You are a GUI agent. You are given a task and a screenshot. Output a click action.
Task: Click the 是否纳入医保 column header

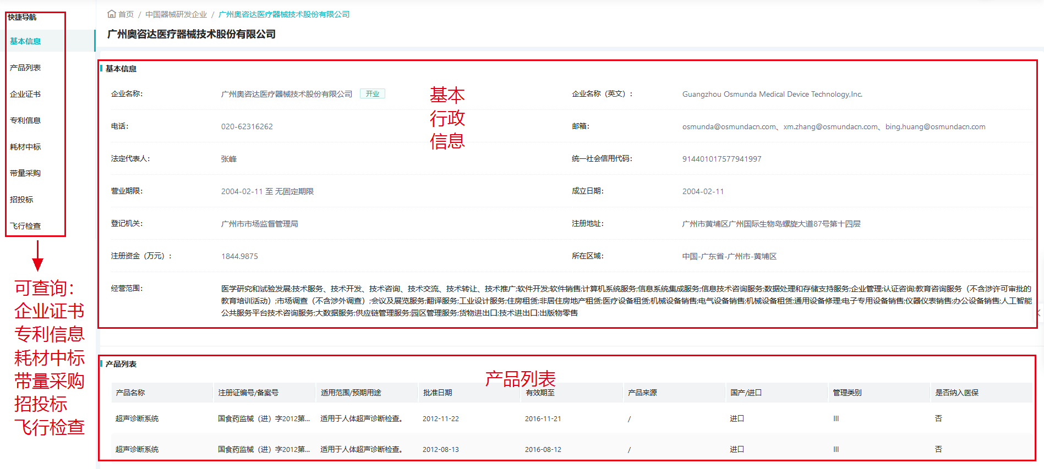[x=956, y=393]
